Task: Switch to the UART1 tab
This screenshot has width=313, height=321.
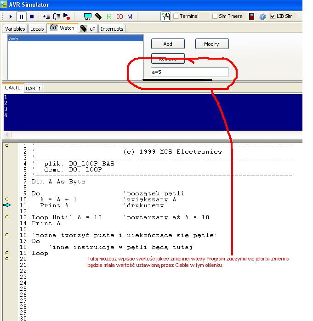Action: [33, 89]
